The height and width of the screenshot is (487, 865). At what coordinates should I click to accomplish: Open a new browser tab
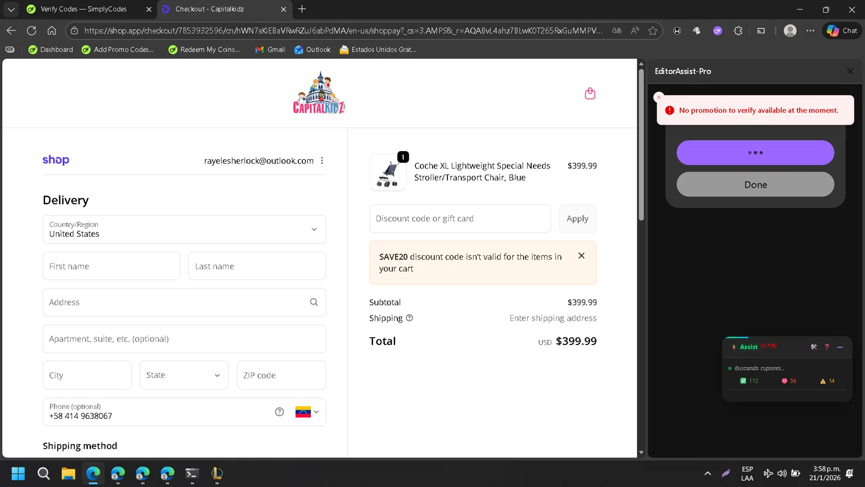[302, 9]
